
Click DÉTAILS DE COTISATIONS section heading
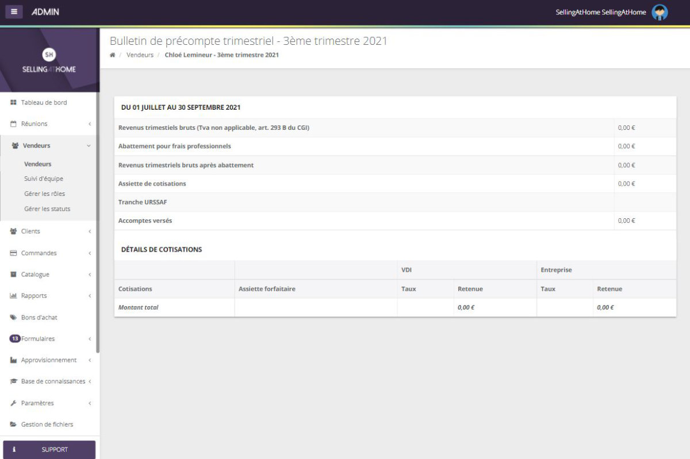coord(162,250)
